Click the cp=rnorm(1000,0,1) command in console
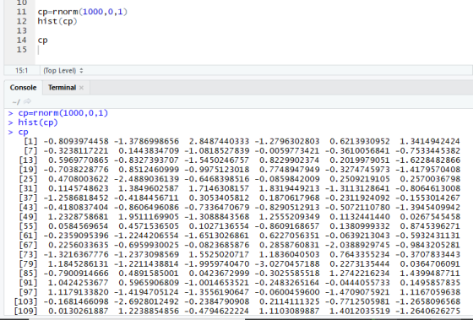 pos(63,113)
